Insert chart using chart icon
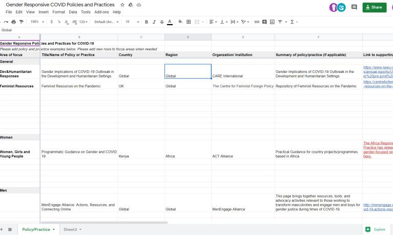The width and height of the screenshot is (393, 235). click(272, 22)
